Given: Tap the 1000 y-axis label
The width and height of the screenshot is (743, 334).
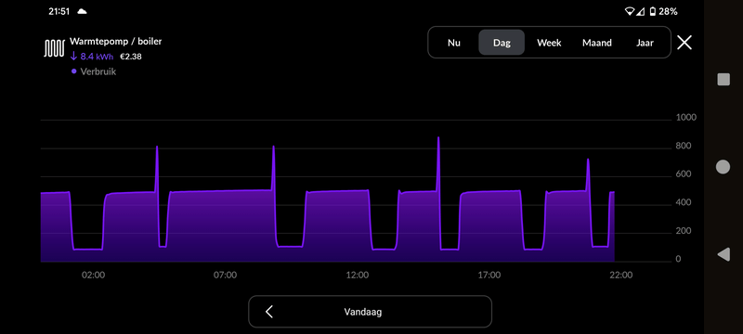Looking at the screenshot, I should pos(686,117).
